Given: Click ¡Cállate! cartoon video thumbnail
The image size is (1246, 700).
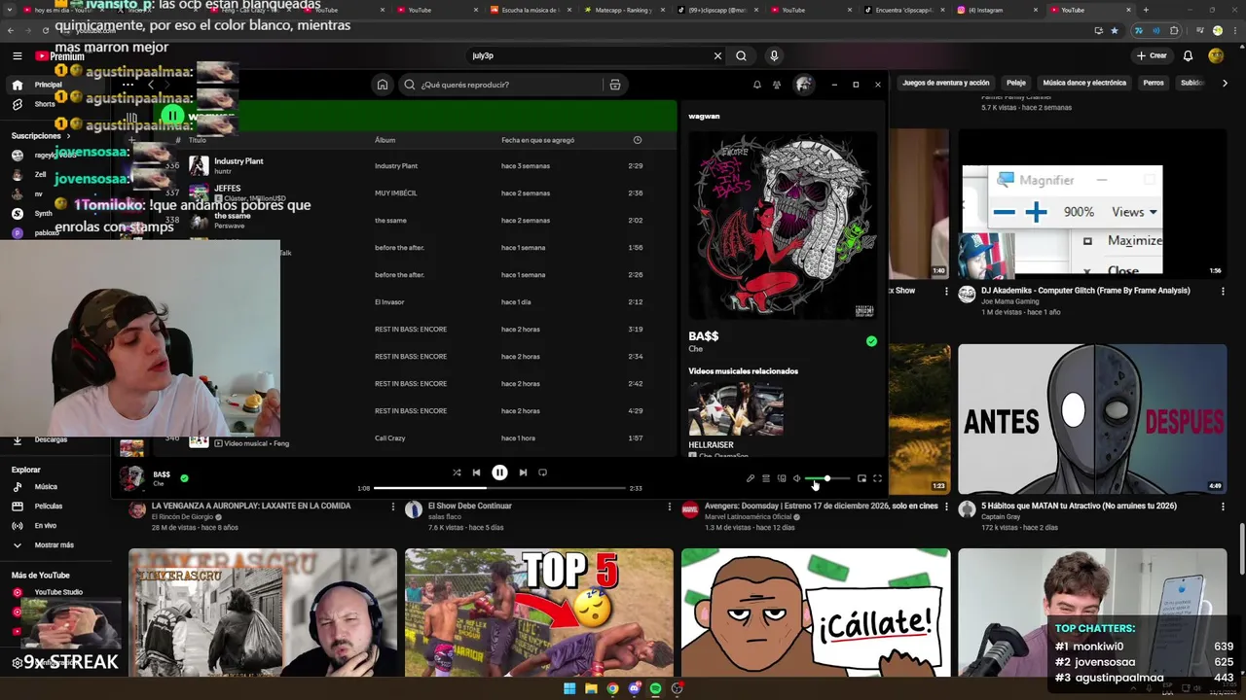Looking at the screenshot, I should 816,612.
